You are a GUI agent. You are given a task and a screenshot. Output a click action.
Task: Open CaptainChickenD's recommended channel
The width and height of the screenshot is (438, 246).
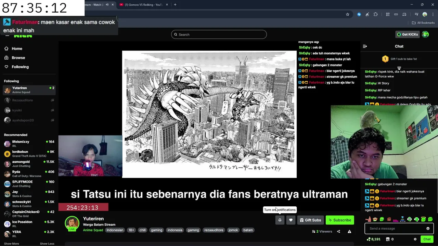coord(29,214)
